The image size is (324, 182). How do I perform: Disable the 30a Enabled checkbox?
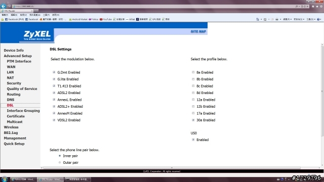193,120
